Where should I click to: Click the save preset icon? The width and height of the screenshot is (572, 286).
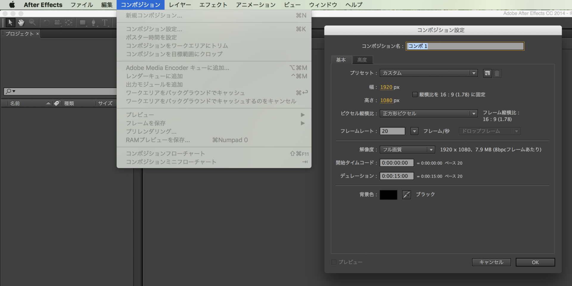click(x=487, y=73)
